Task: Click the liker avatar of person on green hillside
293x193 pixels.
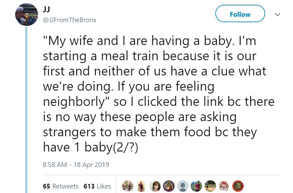Action: point(197,186)
